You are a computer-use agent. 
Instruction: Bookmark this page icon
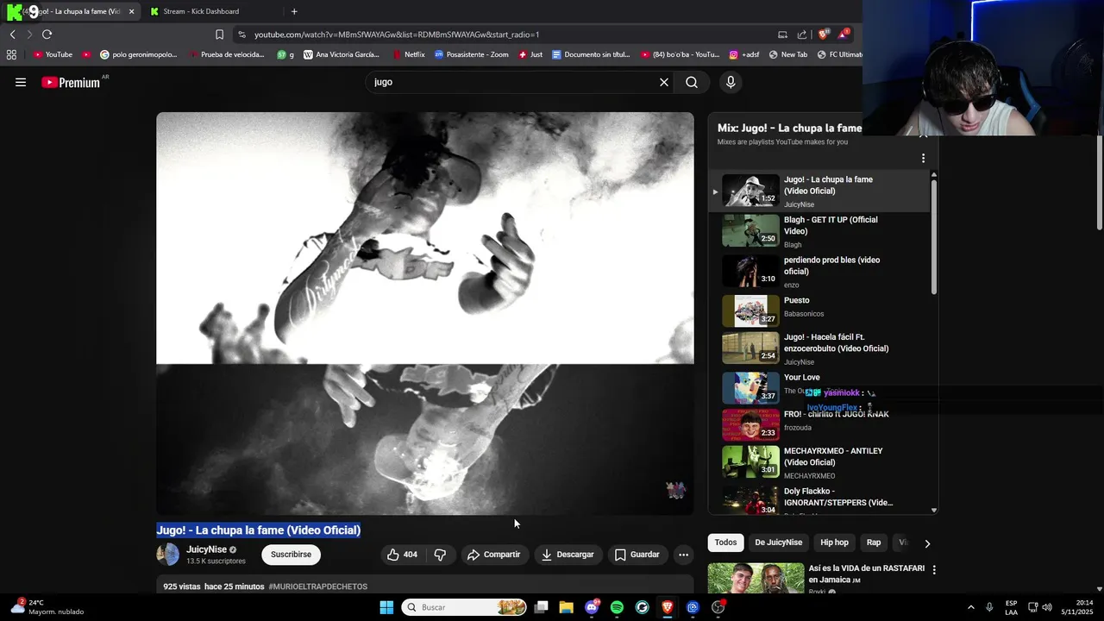click(x=219, y=34)
